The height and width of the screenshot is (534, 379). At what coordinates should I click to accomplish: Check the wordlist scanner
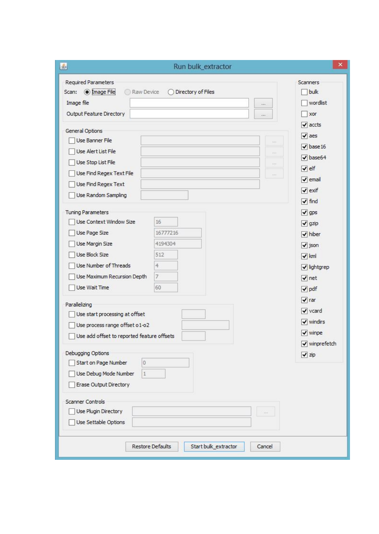(x=304, y=103)
